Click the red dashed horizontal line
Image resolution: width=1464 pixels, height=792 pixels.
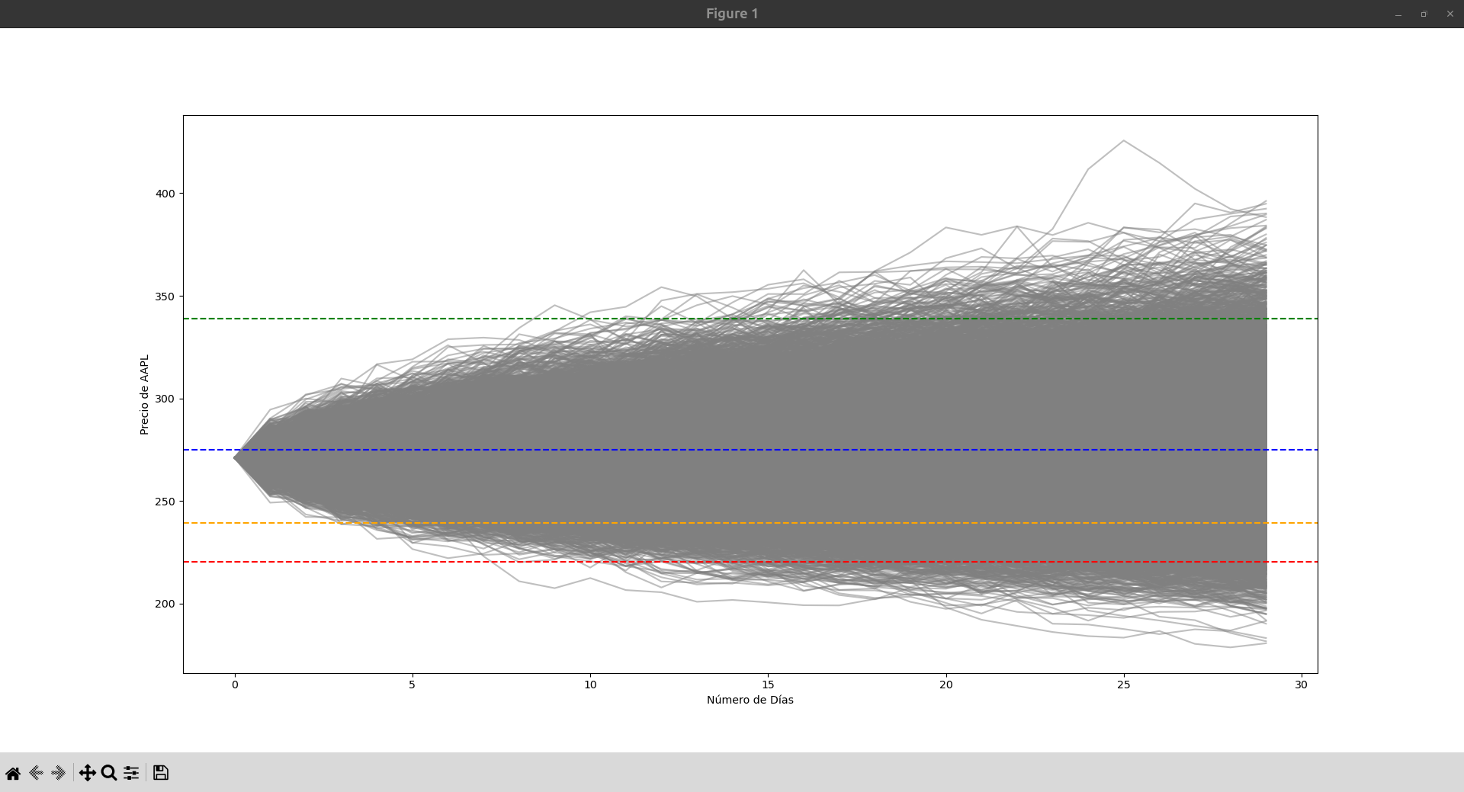(1292, 562)
